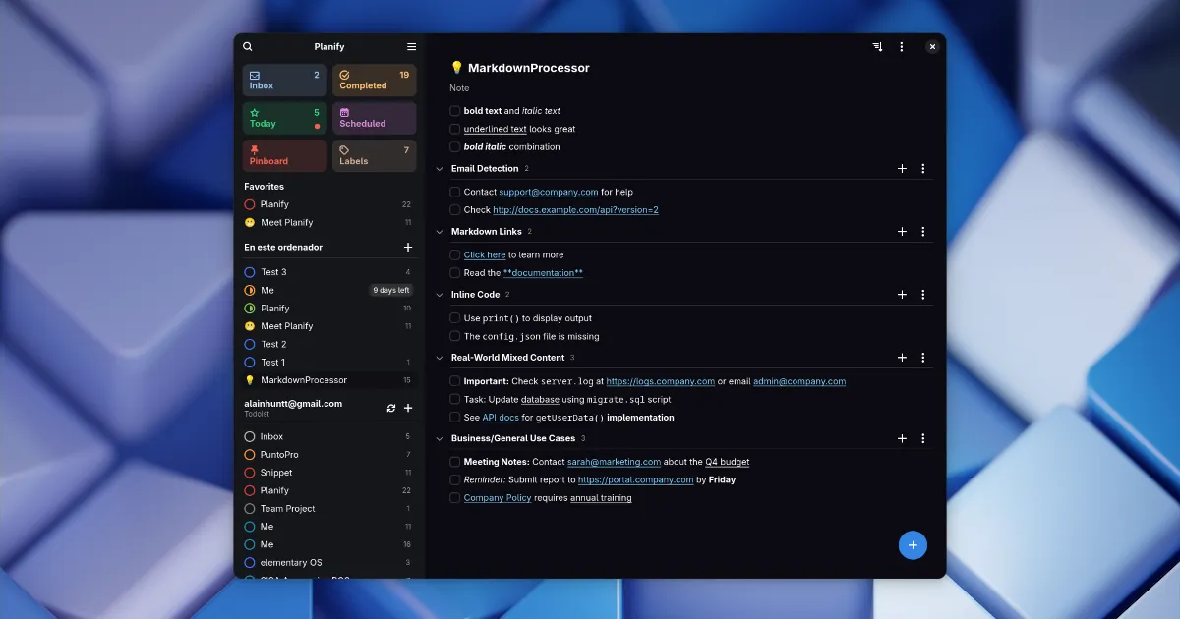The image size is (1180, 619).
Task: Check off the 'bold text and italic text' task
Action: click(455, 111)
